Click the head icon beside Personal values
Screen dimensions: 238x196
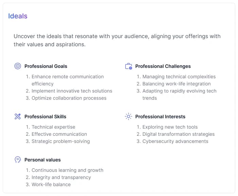point(18,160)
